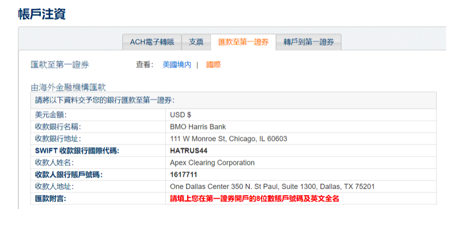
Task: Click the USD $ value cell
Action: coord(301,115)
